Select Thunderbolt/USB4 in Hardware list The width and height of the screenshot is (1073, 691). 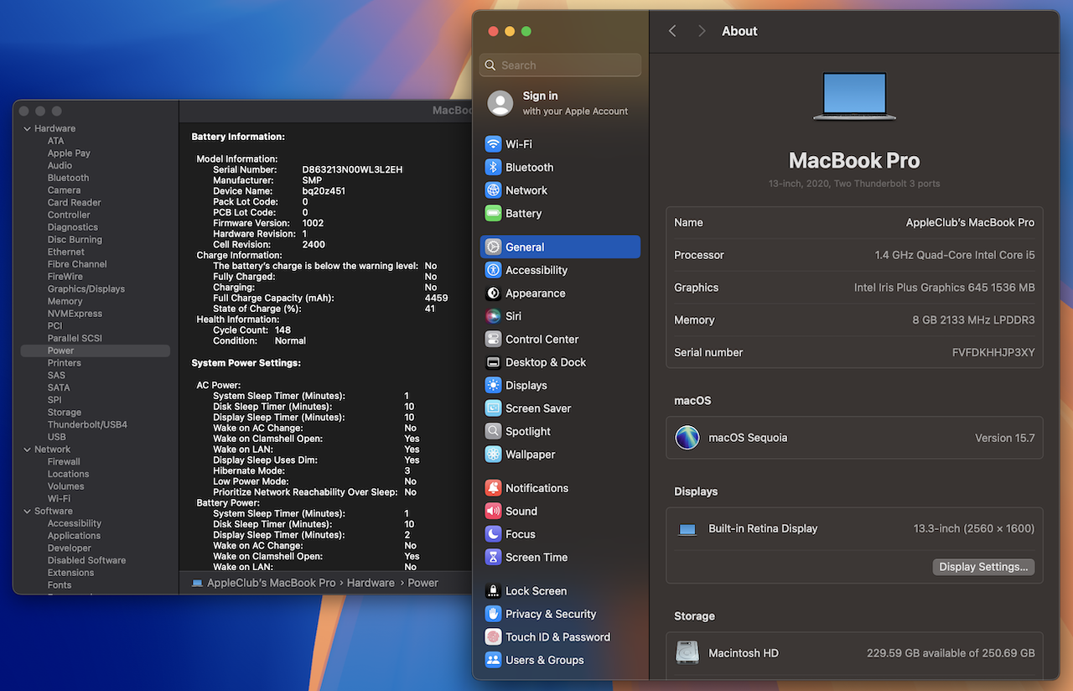point(87,424)
